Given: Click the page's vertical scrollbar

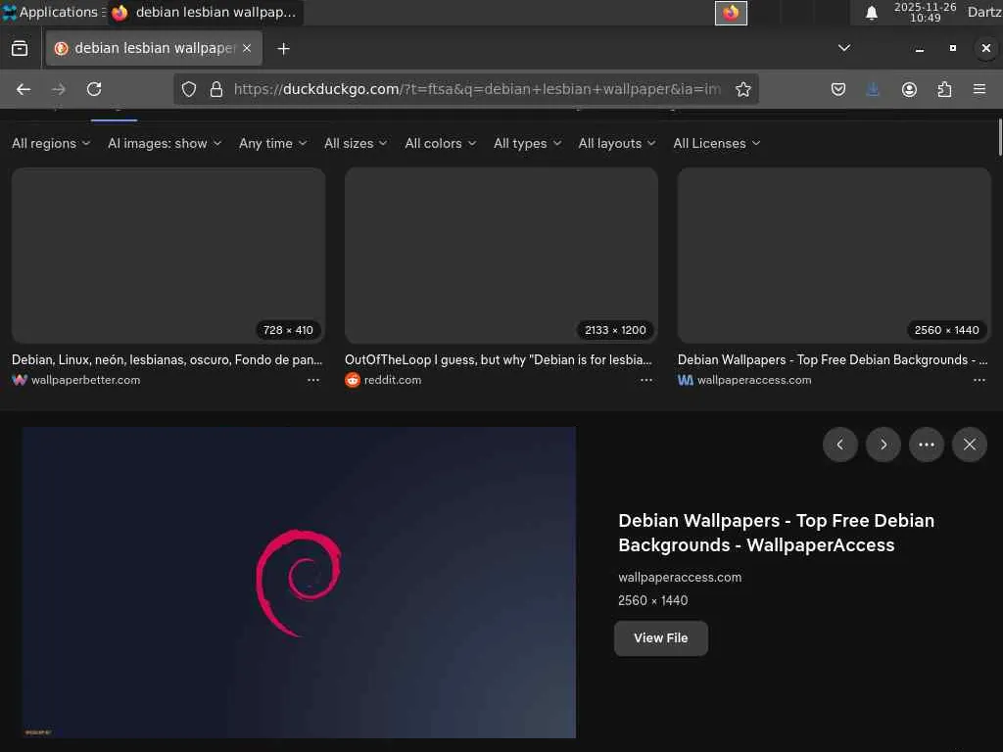Looking at the screenshot, I should pos(999,137).
